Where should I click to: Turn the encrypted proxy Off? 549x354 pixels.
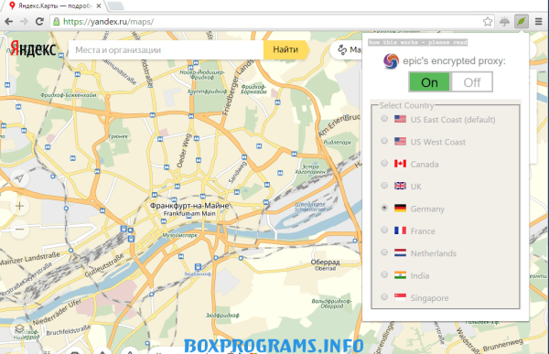(x=471, y=82)
